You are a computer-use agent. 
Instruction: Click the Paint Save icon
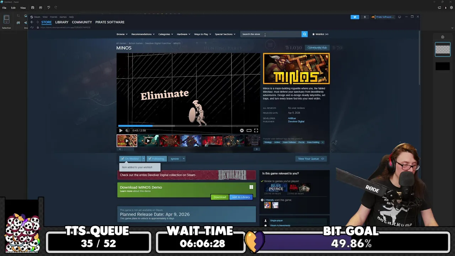coord(33,7)
